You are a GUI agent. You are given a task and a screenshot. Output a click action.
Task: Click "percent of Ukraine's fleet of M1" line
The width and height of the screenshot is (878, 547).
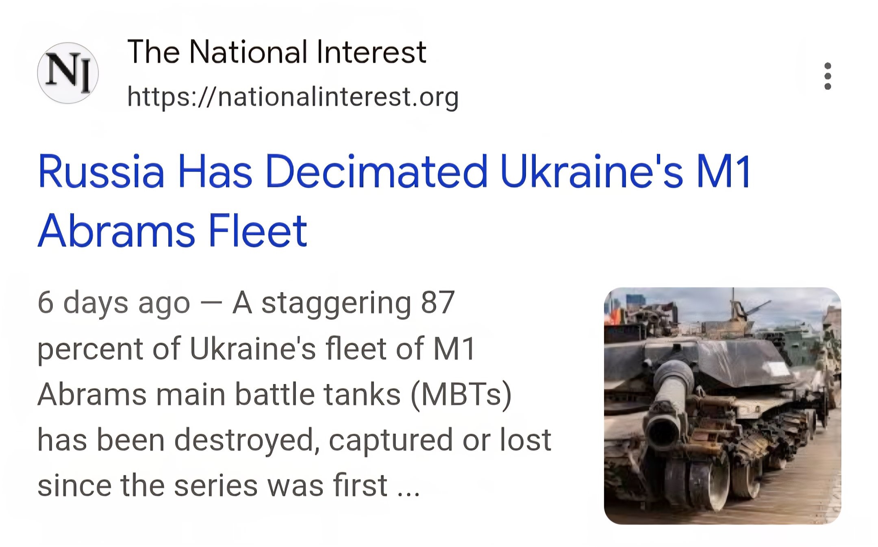(256, 349)
